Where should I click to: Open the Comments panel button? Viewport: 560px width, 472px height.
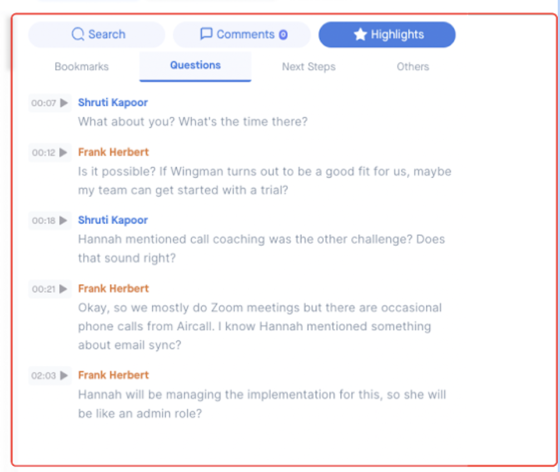click(242, 34)
